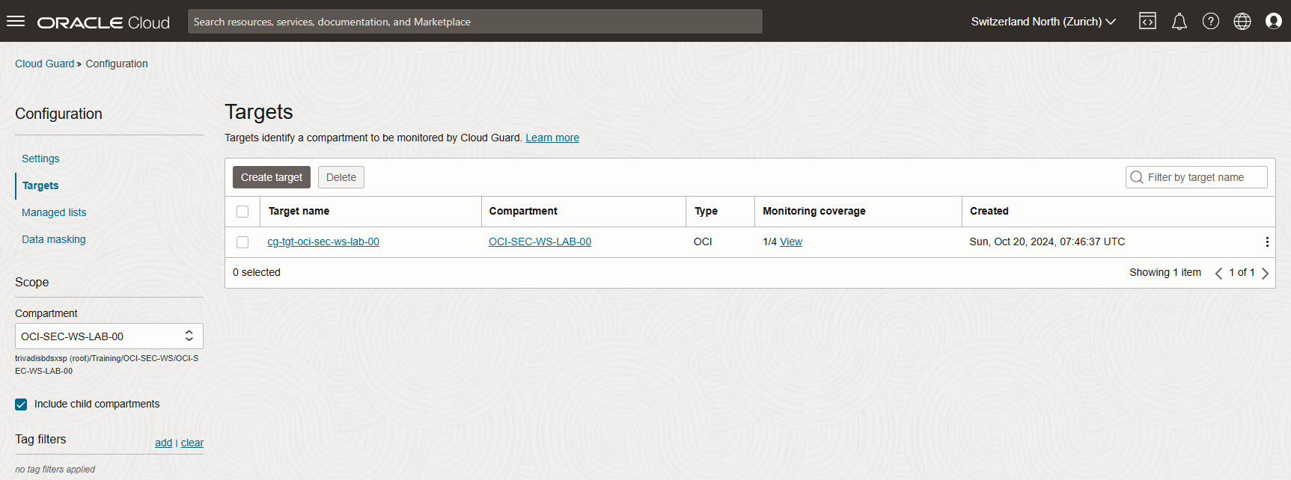Viewport: 1291px width, 480px height.
Task: Open the help question mark menu
Action: pos(1211,21)
